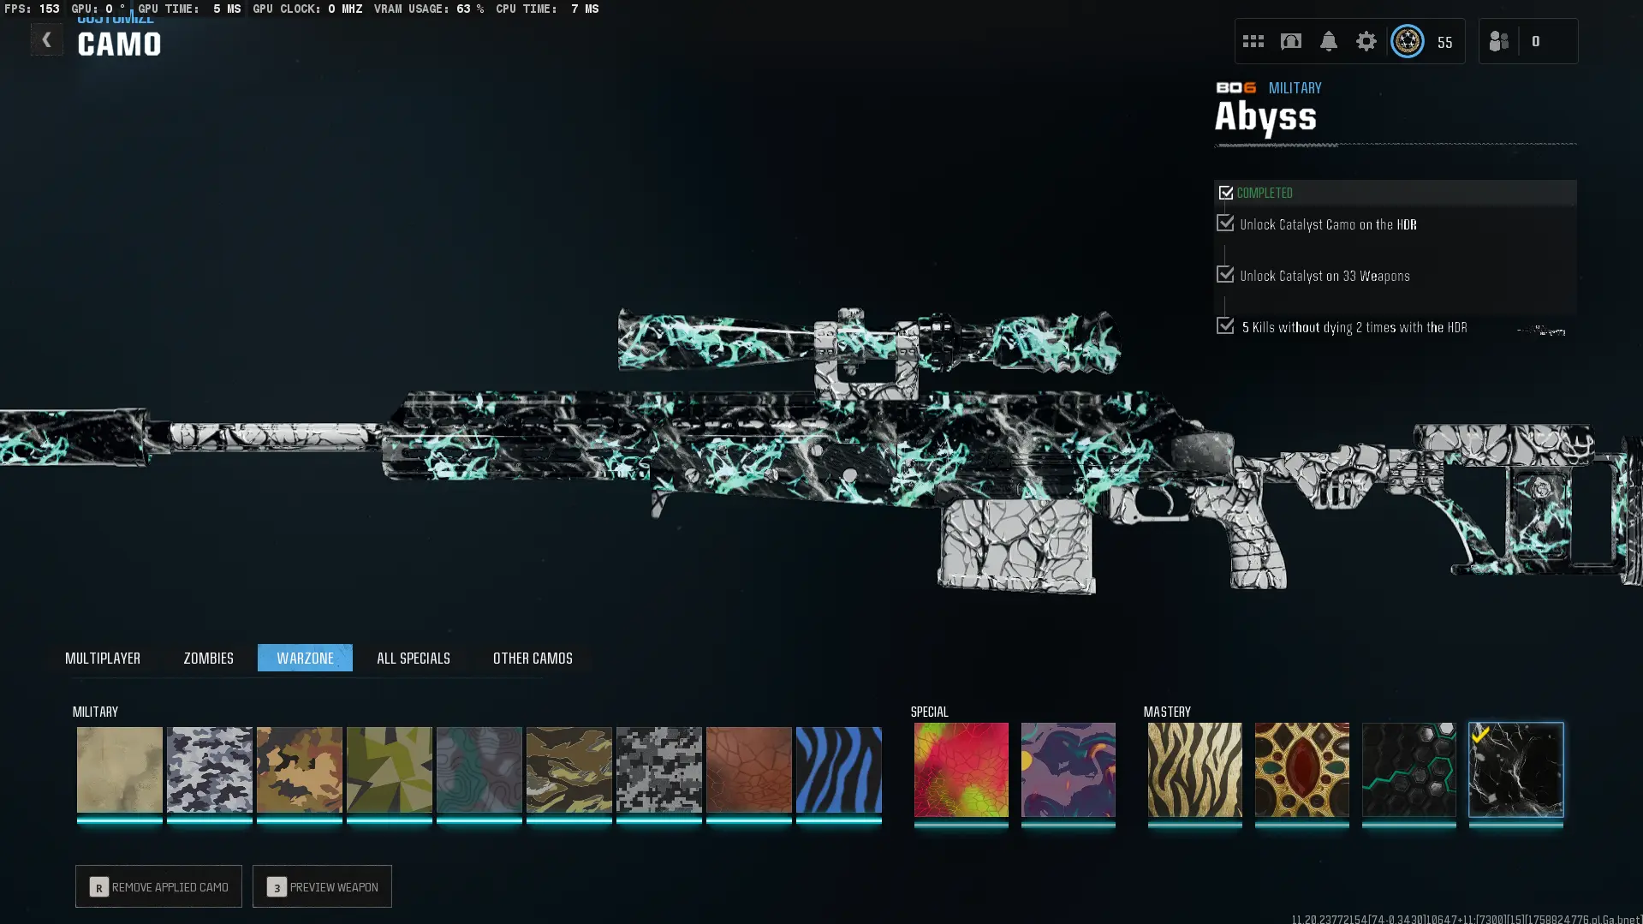The image size is (1643, 924).
Task: Go back using the left chevron arrow
Action: (46, 40)
